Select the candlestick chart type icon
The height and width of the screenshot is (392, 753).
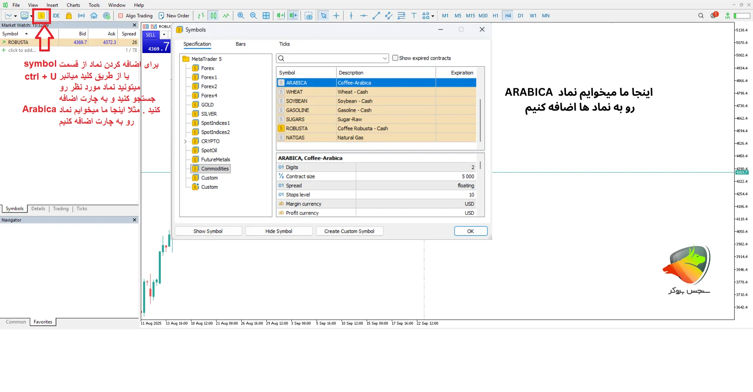click(x=213, y=16)
